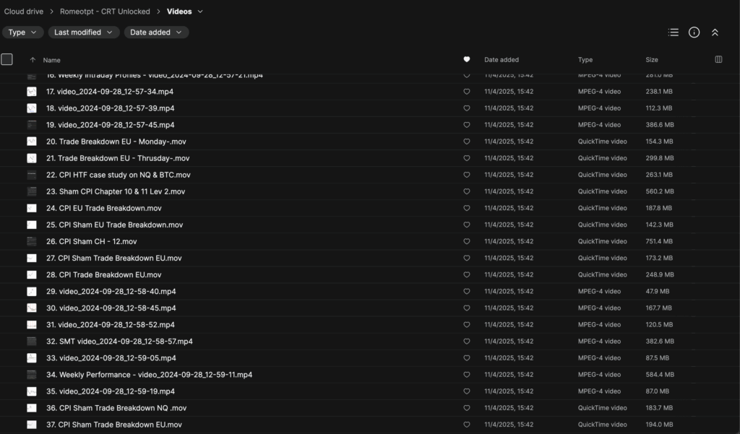Click thumbnail of 22. CPI HTF case study

(32, 175)
